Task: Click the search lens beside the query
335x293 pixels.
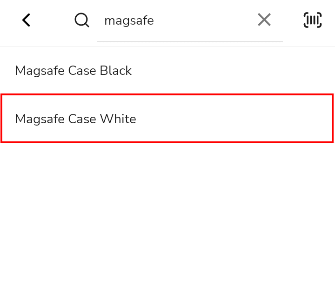Action: pyautogui.click(x=82, y=20)
